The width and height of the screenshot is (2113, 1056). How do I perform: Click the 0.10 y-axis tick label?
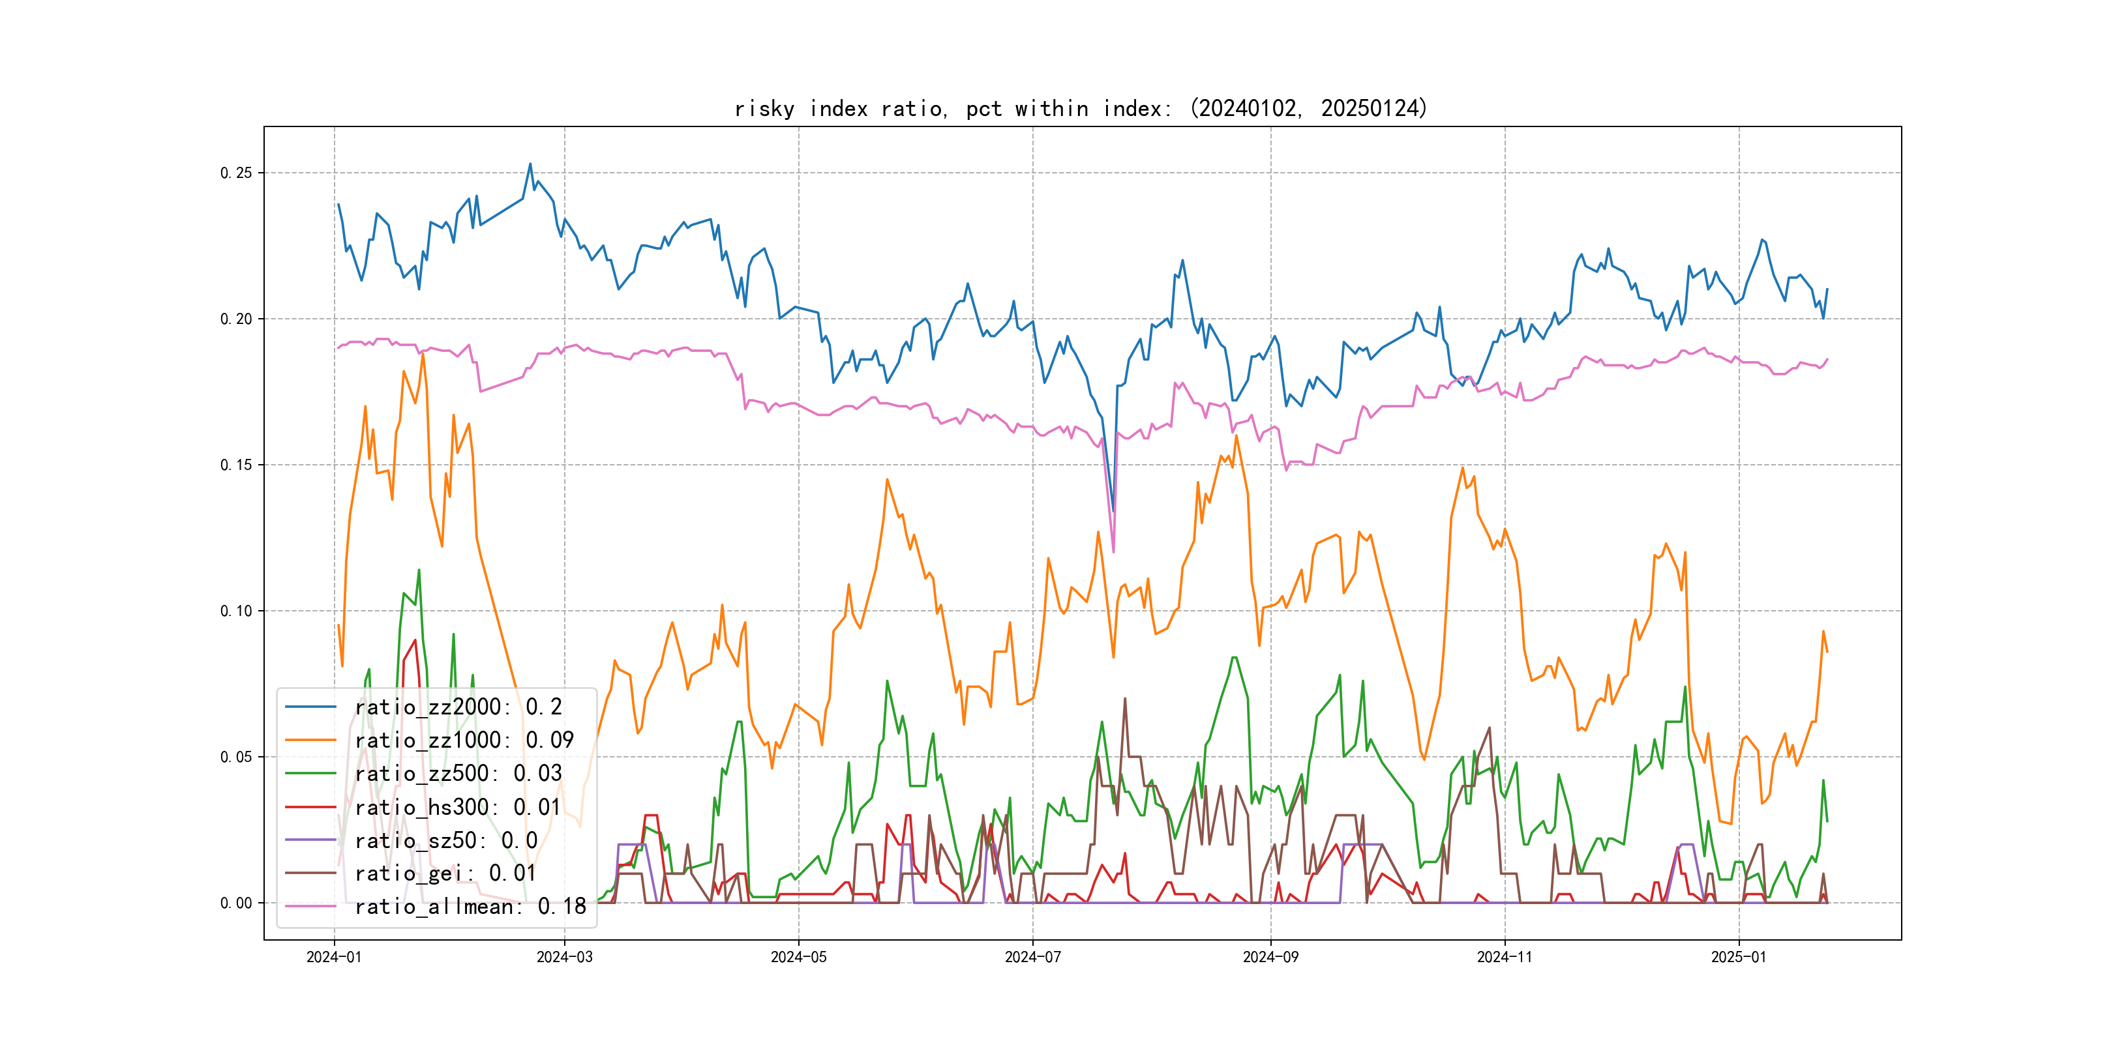(236, 611)
